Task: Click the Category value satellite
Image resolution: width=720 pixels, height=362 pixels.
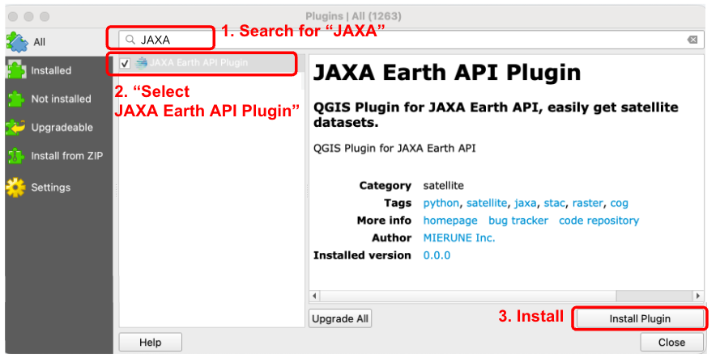Action: click(x=444, y=186)
